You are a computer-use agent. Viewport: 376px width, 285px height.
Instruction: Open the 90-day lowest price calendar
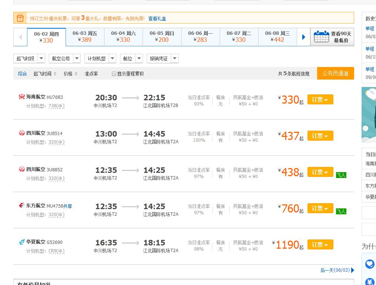point(332,37)
